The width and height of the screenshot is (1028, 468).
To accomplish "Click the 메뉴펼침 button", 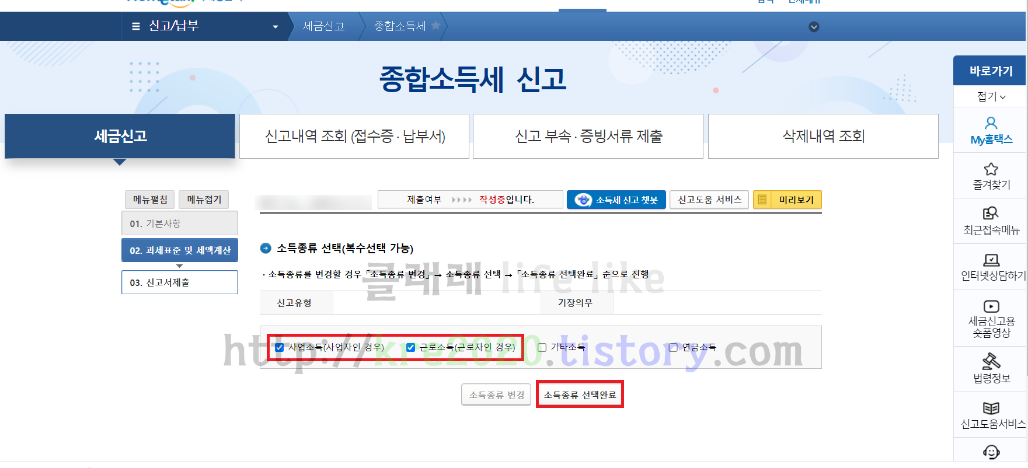I will pos(150,200).
